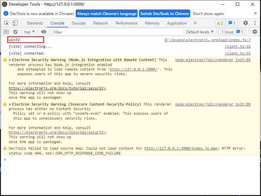Open renderer_init:89 link for Content-Security-Policy warning
Viewport: 261px width, 196px height.
tap(213, 104)
